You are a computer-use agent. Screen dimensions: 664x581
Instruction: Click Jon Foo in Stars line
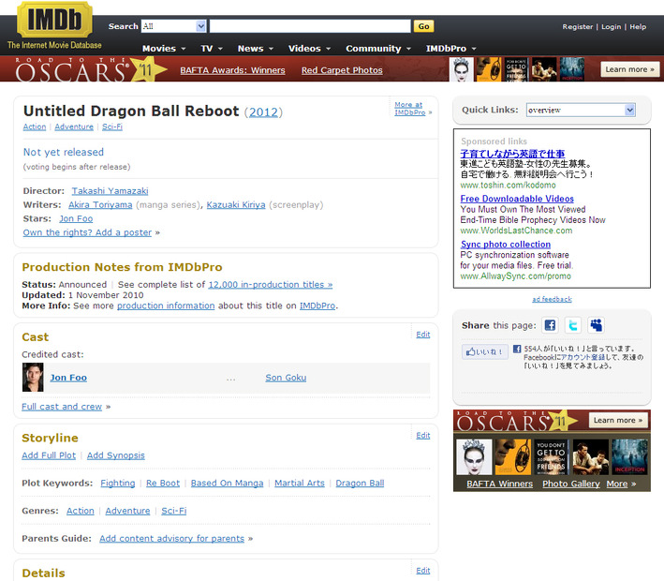click(x=76, y=218)
